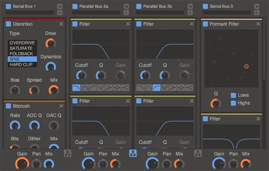Disable the Bitcrush module power toggle
269x171 pixels.
pyautogui.click(x=8, y=106)
